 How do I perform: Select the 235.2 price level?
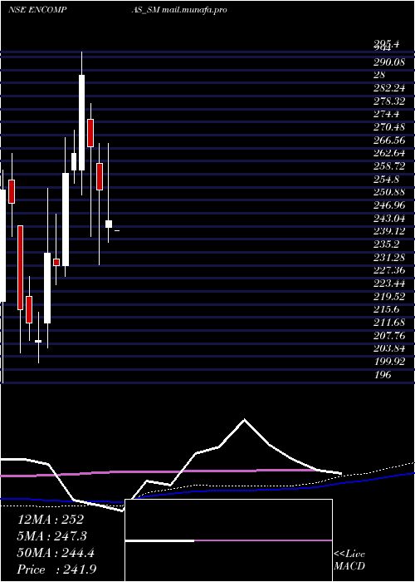coord(386,244)
